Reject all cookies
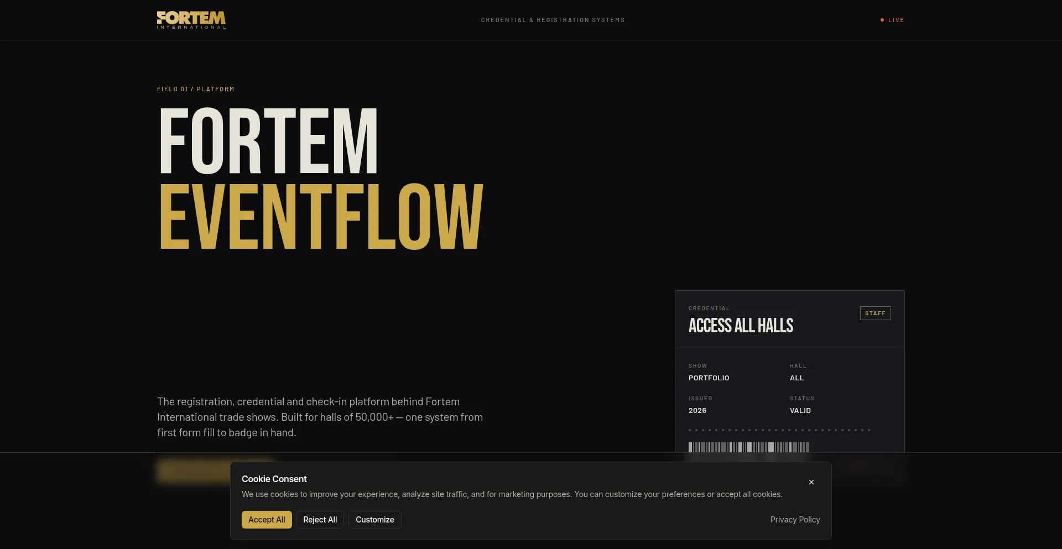The width and height of the screenshot is (1062, 549). (320, 520)
